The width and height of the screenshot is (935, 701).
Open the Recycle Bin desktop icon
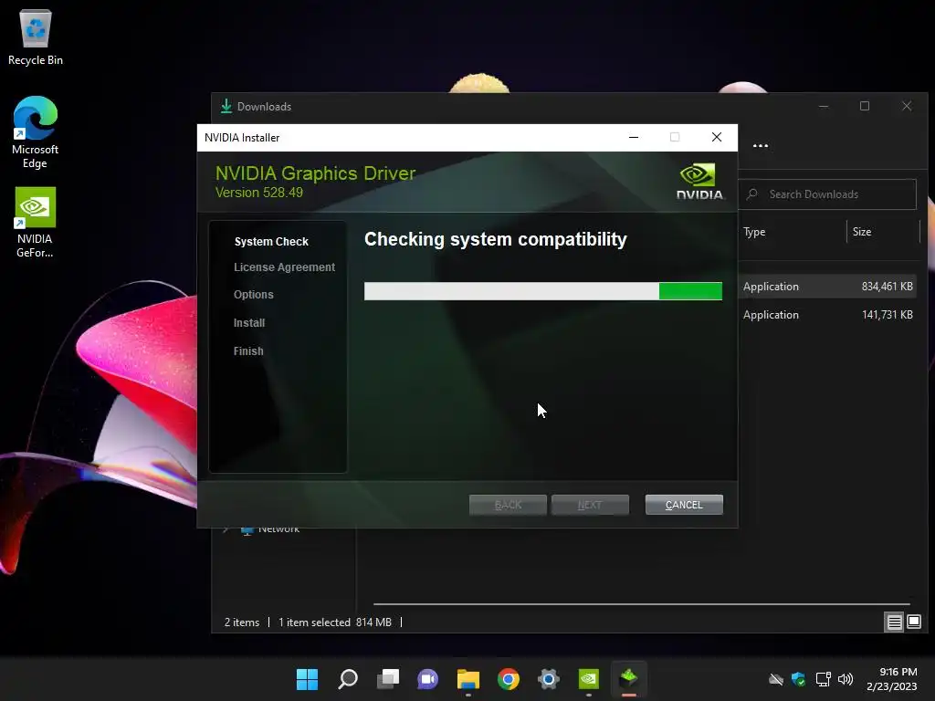[x=36, y=37]
